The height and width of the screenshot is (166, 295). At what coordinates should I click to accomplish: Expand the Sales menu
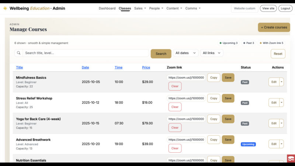point(140,8)
